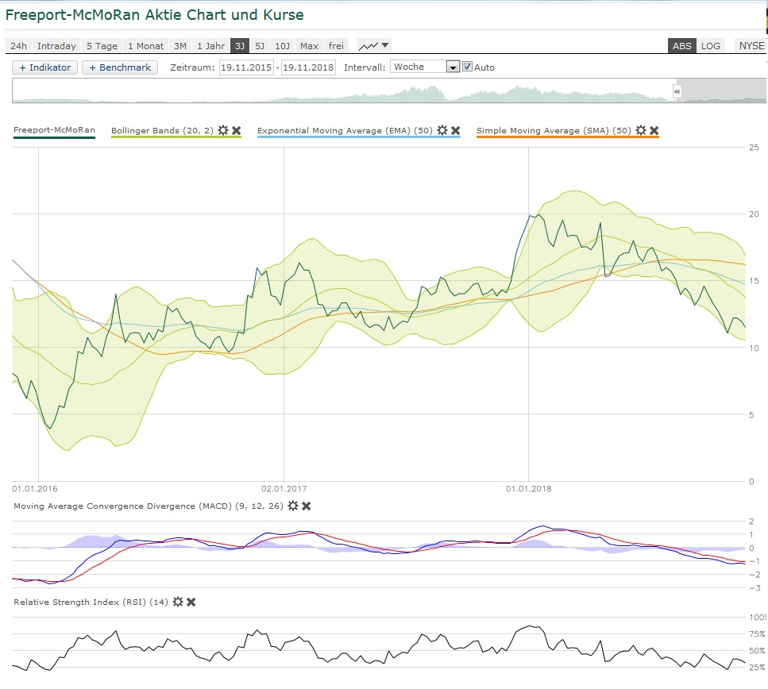Remove the Exponential Moving Average indicator
The height and width of the screenshot is (689, 768).
(456, 130)
